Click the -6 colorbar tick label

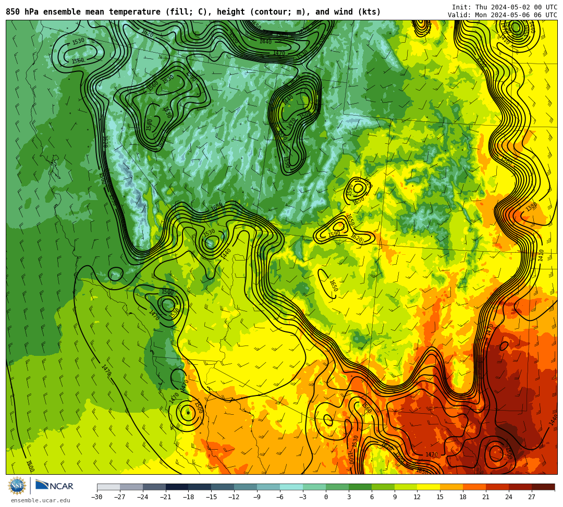click(x=279, y=497)
